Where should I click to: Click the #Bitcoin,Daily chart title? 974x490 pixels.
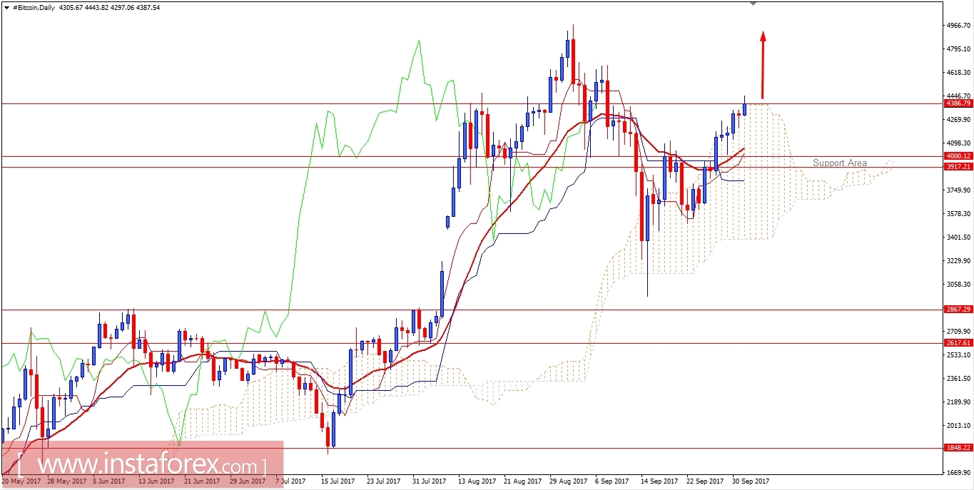[x=36, y=7]
